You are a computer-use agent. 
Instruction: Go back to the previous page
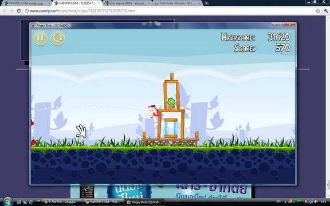[x=5, y=11]
